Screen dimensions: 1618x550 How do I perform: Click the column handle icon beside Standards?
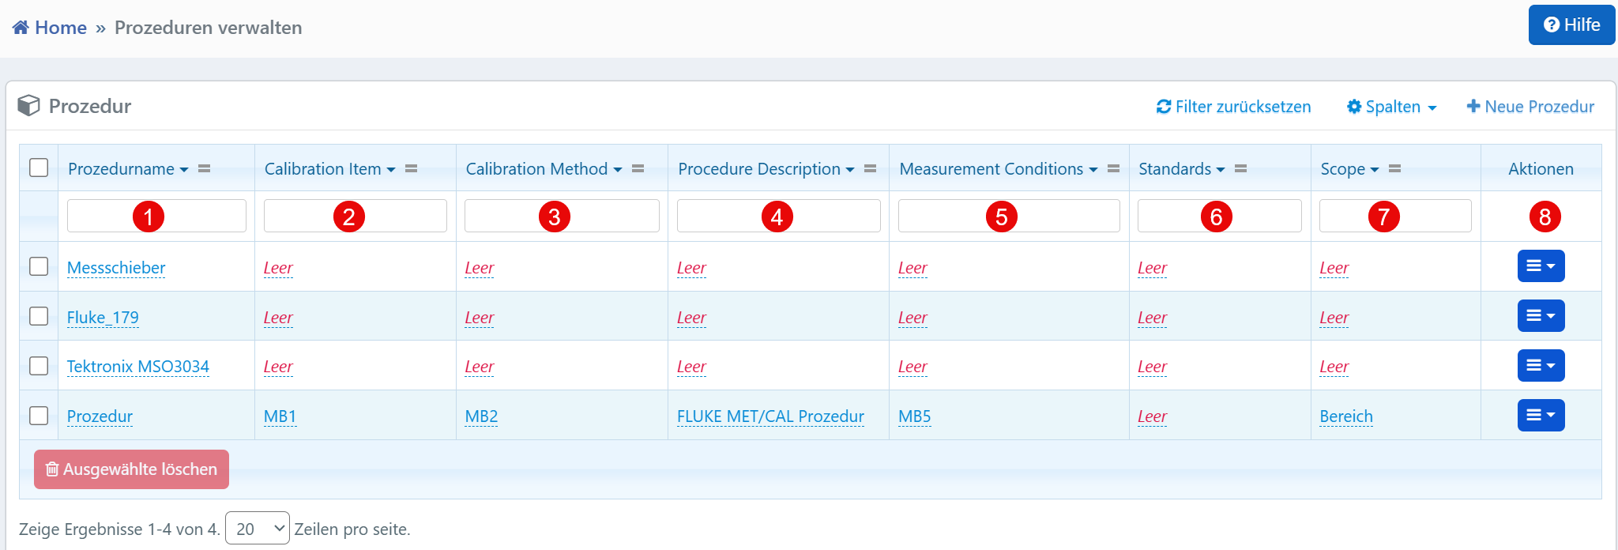point(1240,169)
